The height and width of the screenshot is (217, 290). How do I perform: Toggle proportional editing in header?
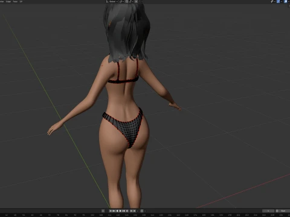[x=136, y=2]
